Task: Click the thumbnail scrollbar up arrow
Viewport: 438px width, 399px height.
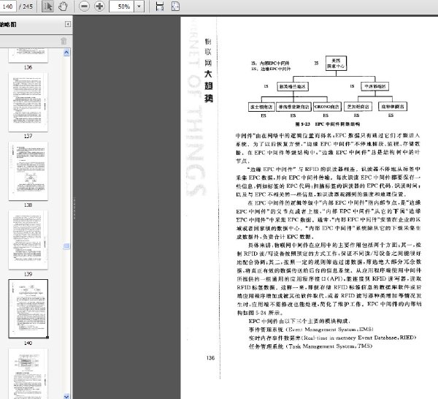Action: click(x=66, y=53)
